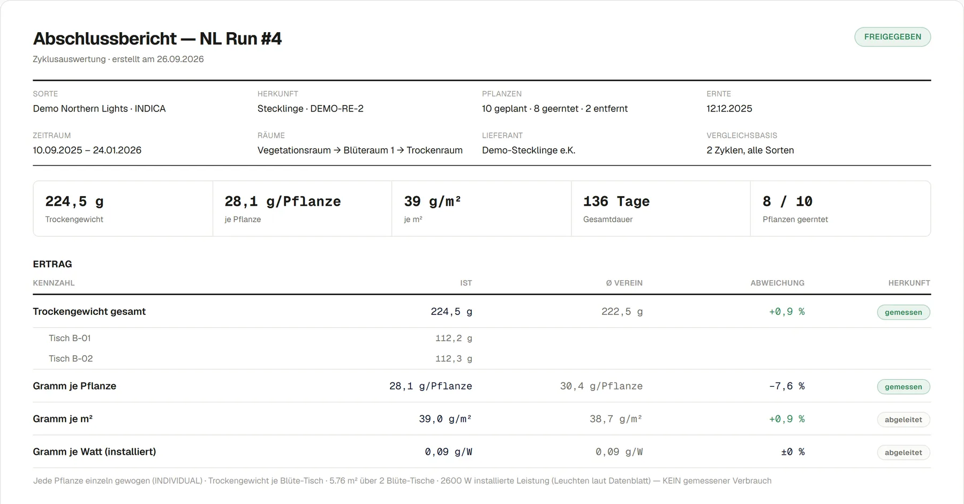The image size is (964, 504).
Task: Select the "39,0 g/m²" actual value
Action: (x=445, y=419)
